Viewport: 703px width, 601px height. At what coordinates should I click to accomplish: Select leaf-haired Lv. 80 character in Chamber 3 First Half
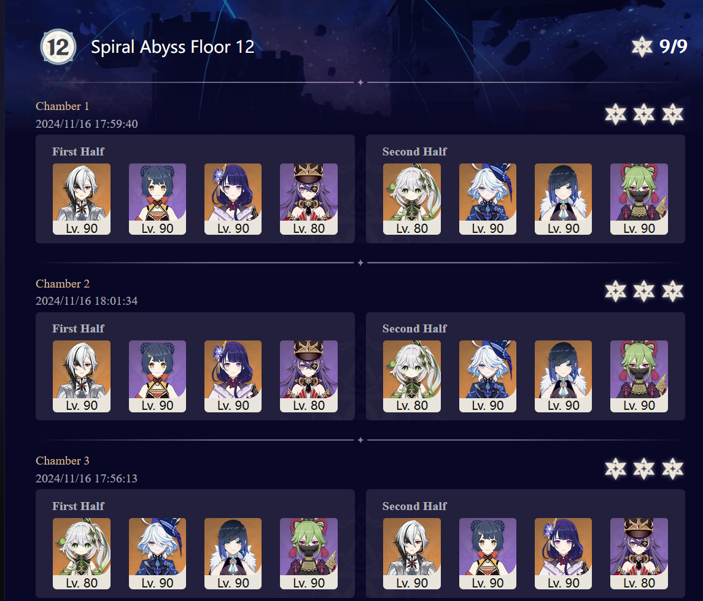point(82,554)
